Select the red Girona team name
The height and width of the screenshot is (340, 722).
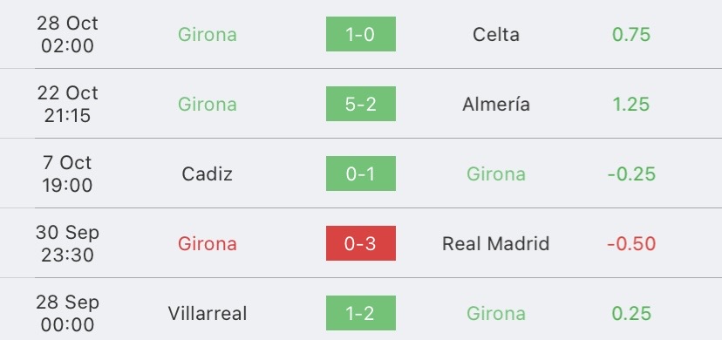208,244
